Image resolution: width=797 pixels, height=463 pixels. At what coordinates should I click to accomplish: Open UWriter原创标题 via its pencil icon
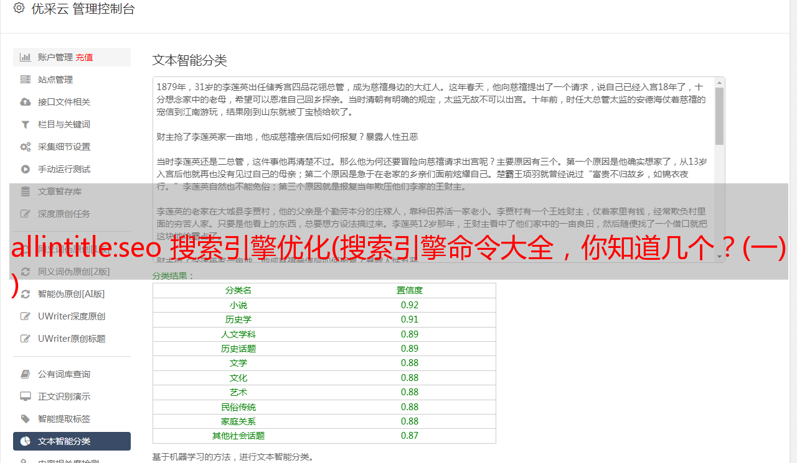click(26, 339)
